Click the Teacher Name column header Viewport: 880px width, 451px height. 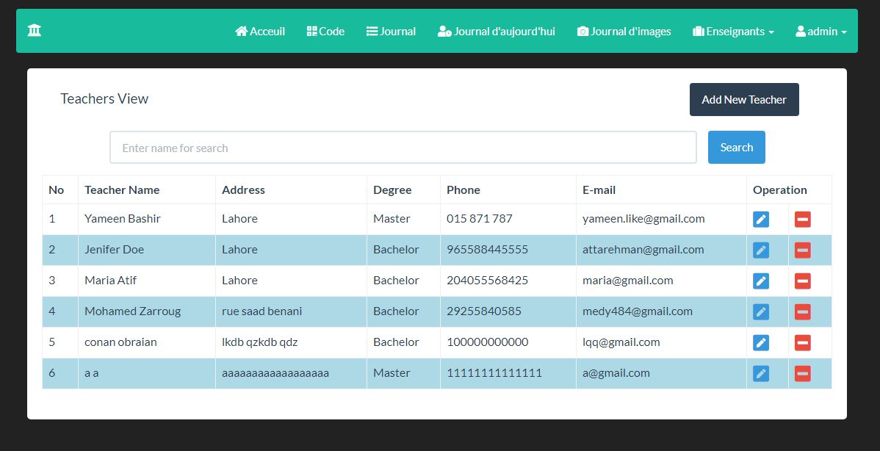122,190
